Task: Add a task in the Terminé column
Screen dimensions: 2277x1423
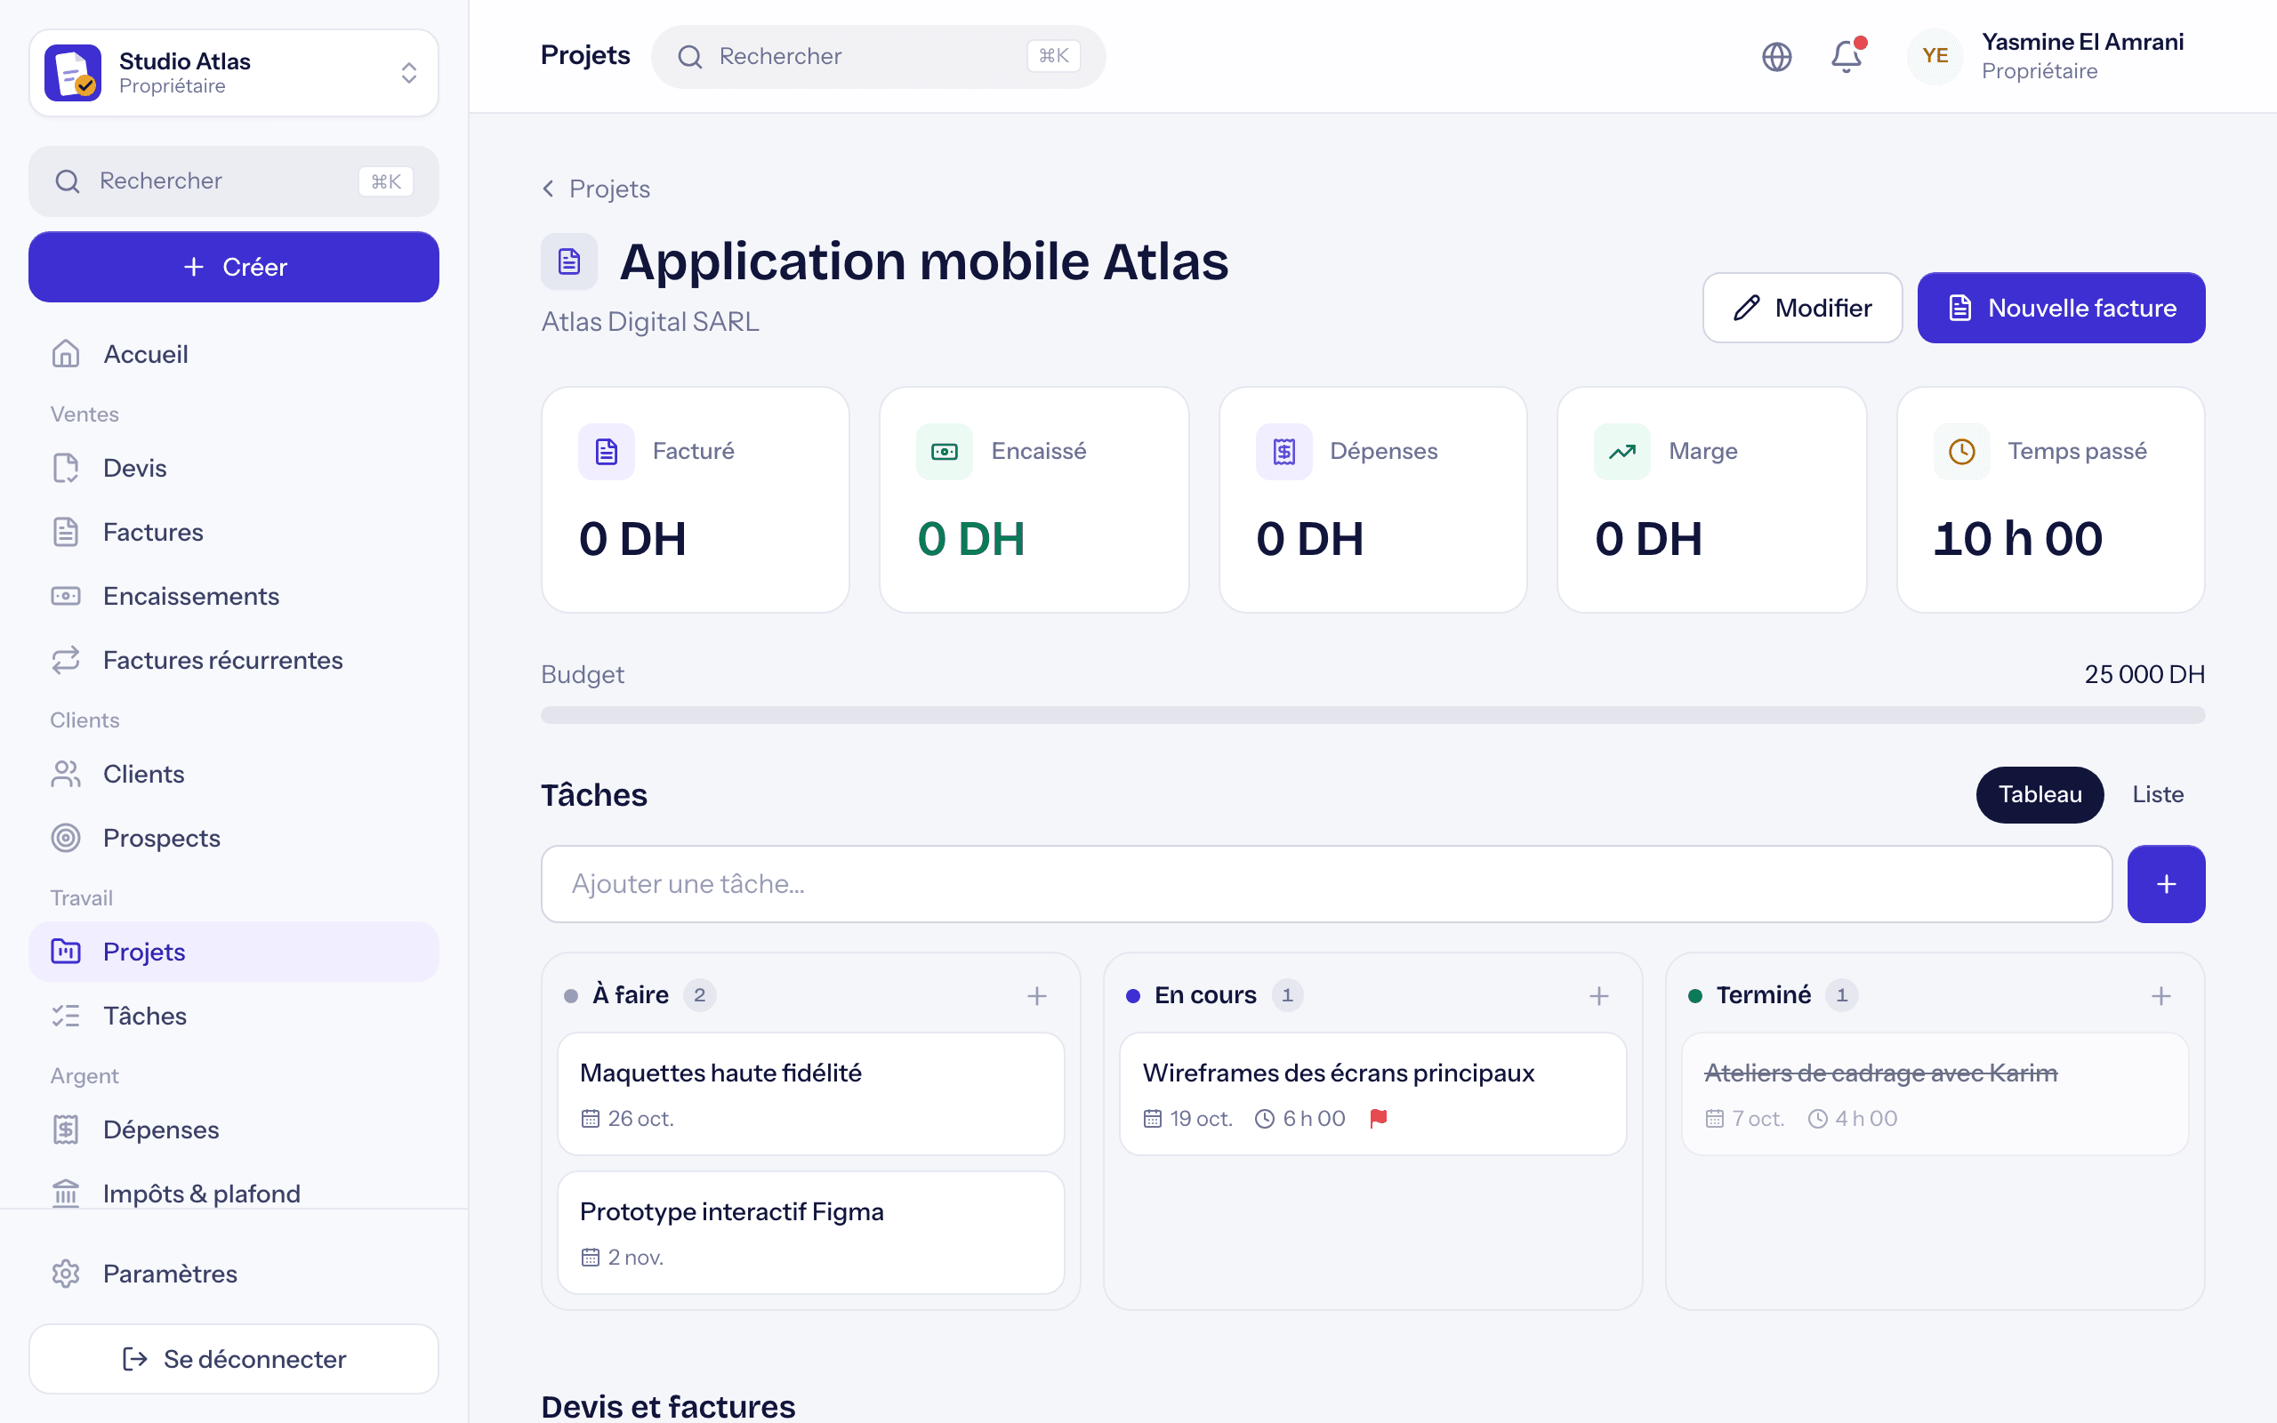Action: pos(2161,996)
